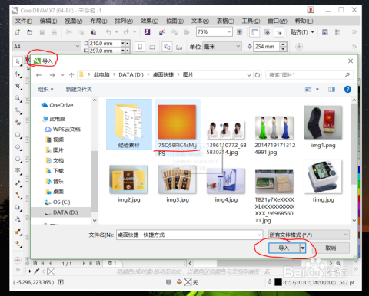Click the Paste icon in CorelDRAW toolbar
Screen dimensions: 369x296
pyautogui.click(x=94, y=32)
